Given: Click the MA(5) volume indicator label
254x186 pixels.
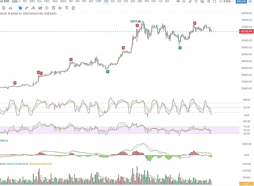Looking at the screenshot, I should [17, 164].
